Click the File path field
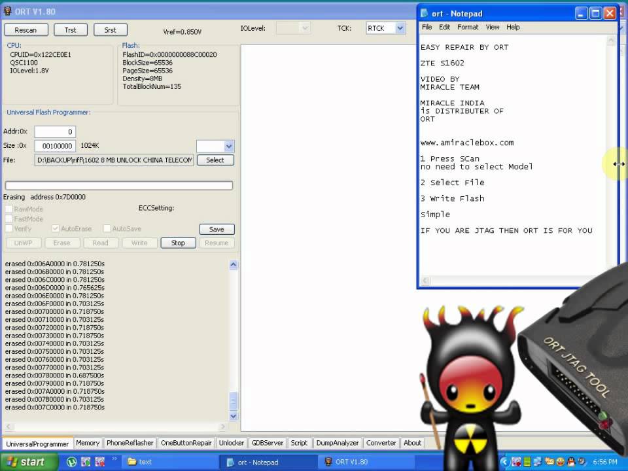The width and height of the screenshot is (628, 471). click(114, 160)
